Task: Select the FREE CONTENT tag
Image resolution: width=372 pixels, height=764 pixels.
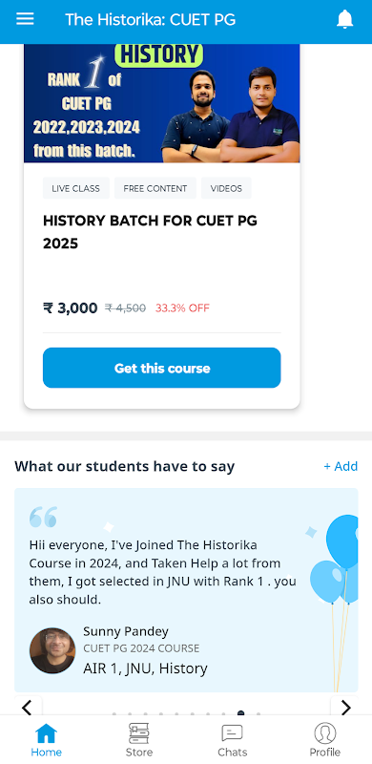Action: [155, 188]
